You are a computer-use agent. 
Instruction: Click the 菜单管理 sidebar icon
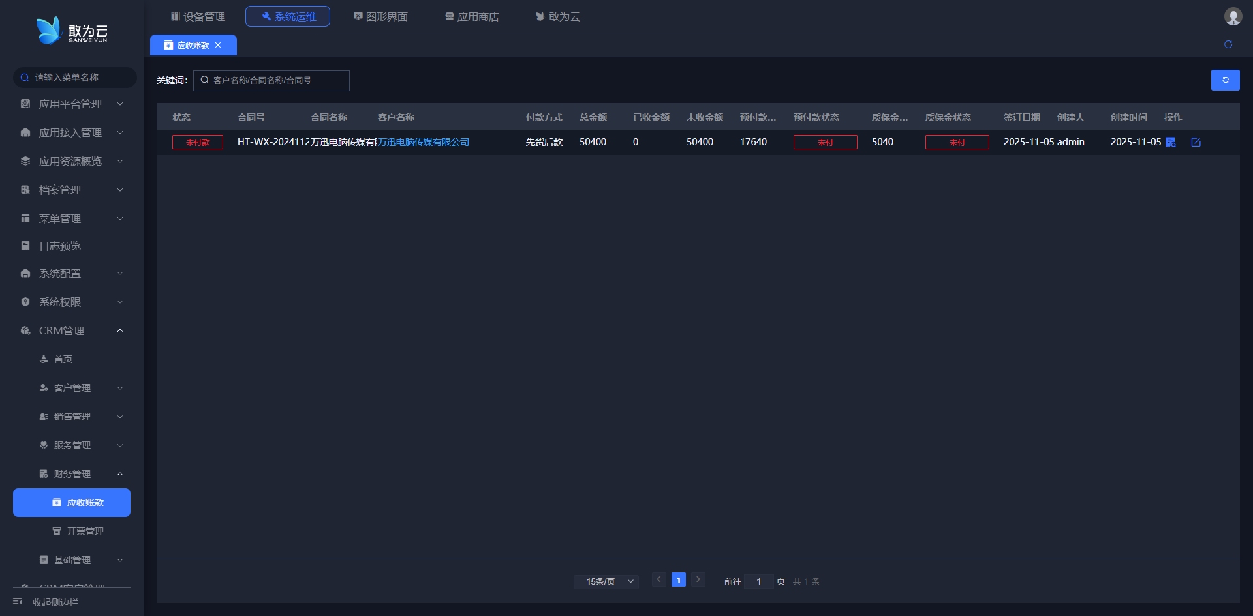point(25,218)
